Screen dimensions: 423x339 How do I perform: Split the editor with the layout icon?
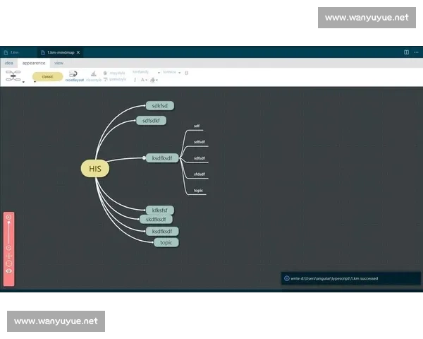click(406, 52)
